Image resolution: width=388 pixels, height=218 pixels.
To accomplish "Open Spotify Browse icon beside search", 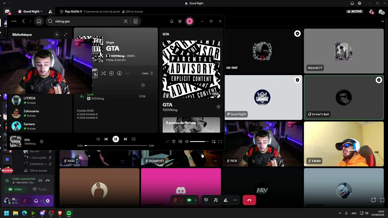I will [135, 21].
